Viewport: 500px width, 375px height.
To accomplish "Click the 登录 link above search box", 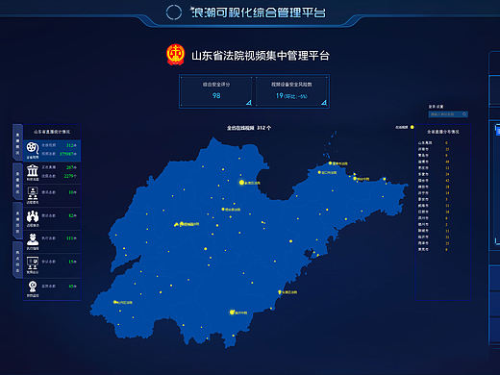I will [x=432, y=107].
